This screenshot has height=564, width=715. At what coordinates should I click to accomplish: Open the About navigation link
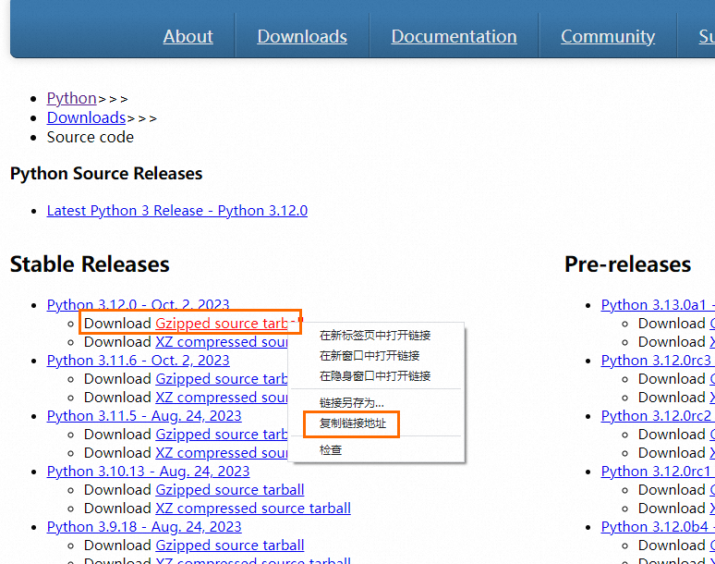click(188, 36)
